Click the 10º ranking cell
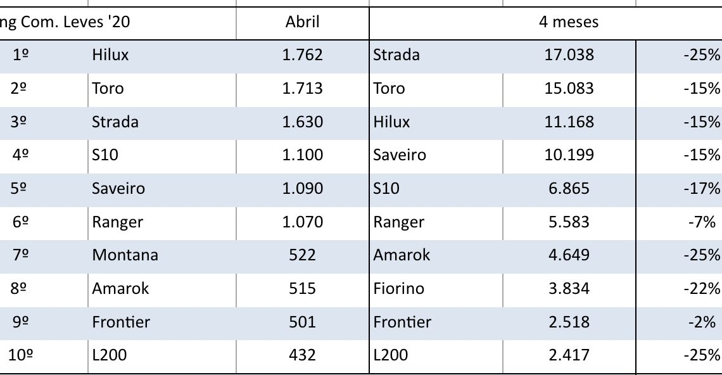The height and width of the screenshot is (375, 722). click(21, 355)
